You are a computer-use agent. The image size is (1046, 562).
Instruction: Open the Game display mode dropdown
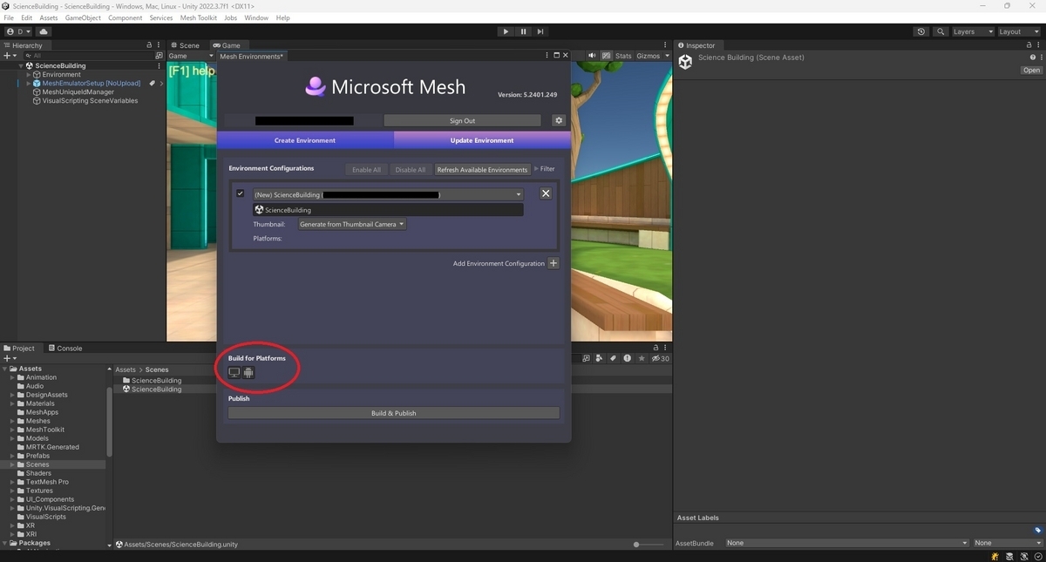pos(191,56)
